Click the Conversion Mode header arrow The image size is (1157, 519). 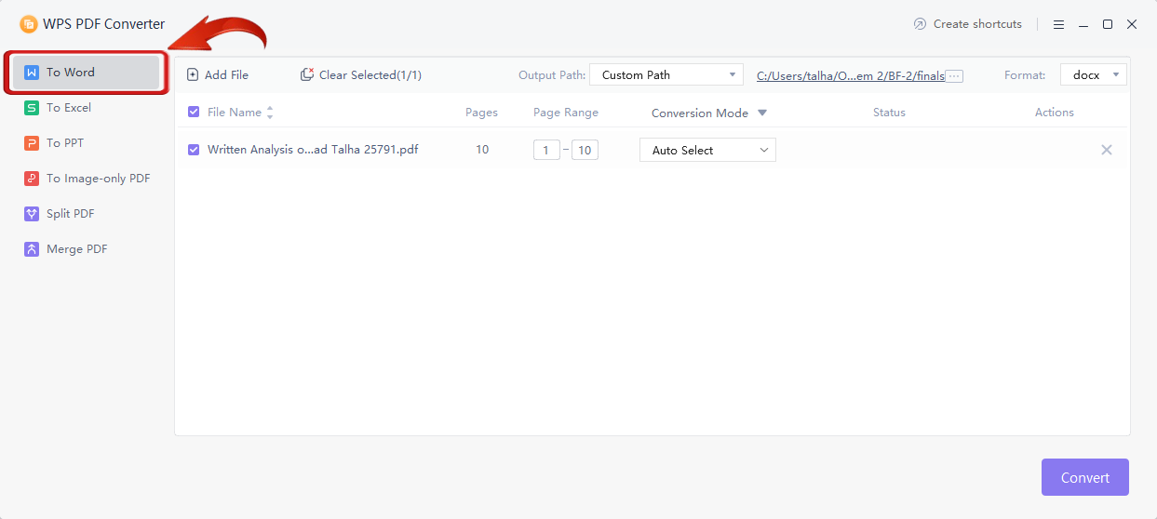coord(762,113)
